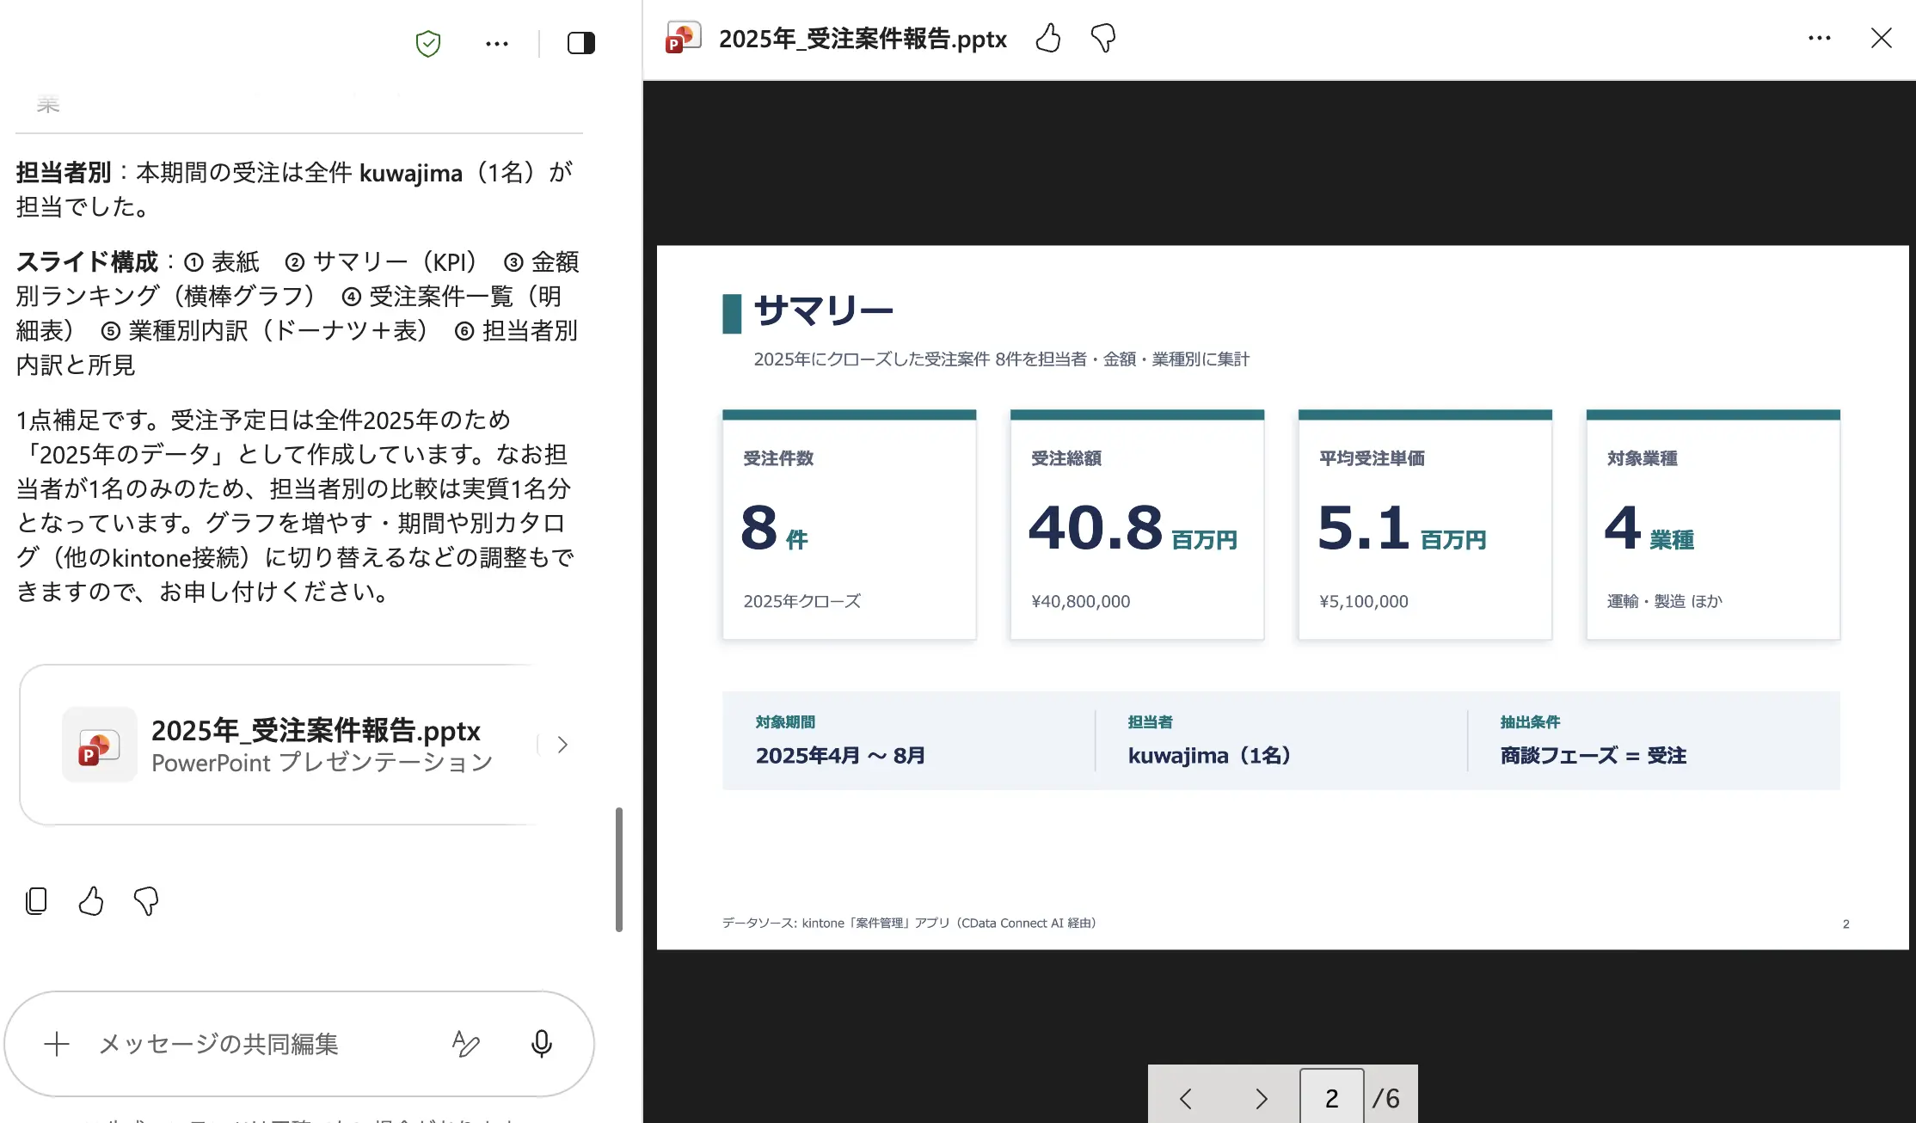Click the 対象業種 4 業種 card
Screen dimensions: 1916x1123
pyautogui.click(x=1713, y=525)
